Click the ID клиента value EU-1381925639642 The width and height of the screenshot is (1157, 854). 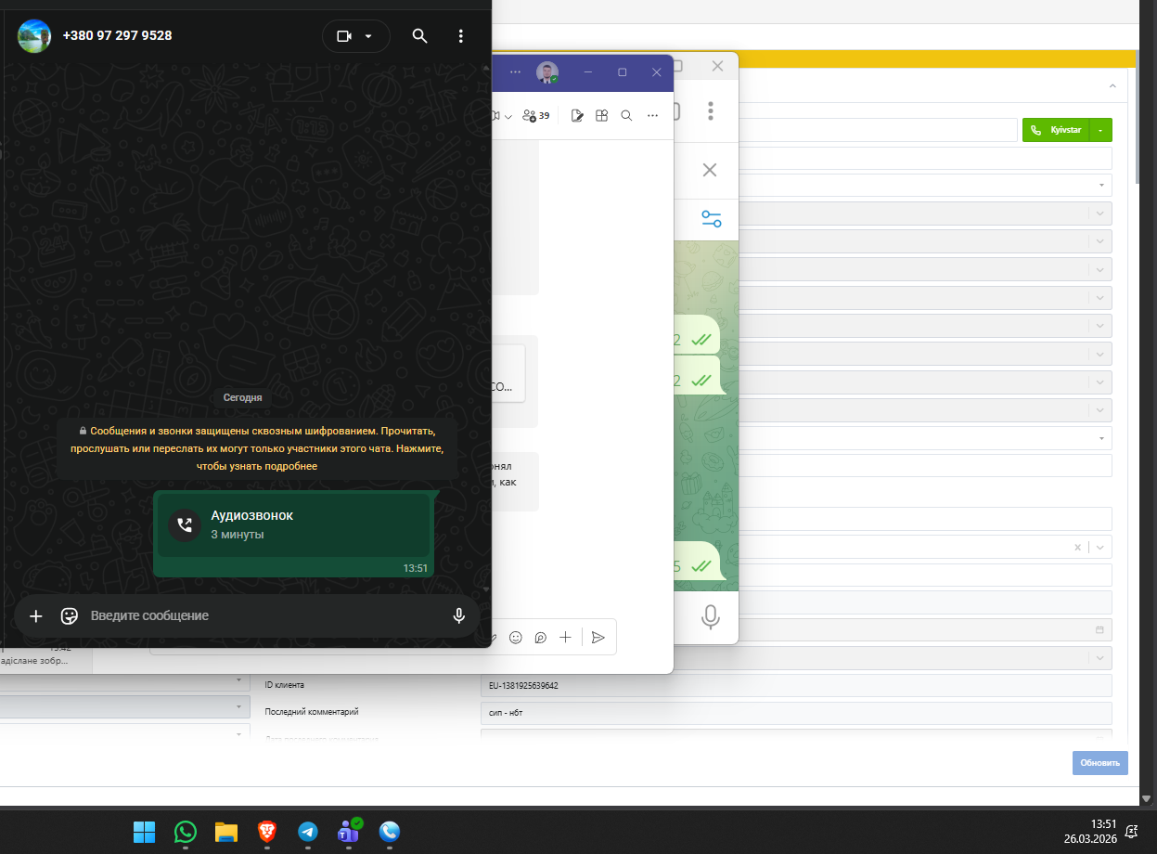(796, 686)
